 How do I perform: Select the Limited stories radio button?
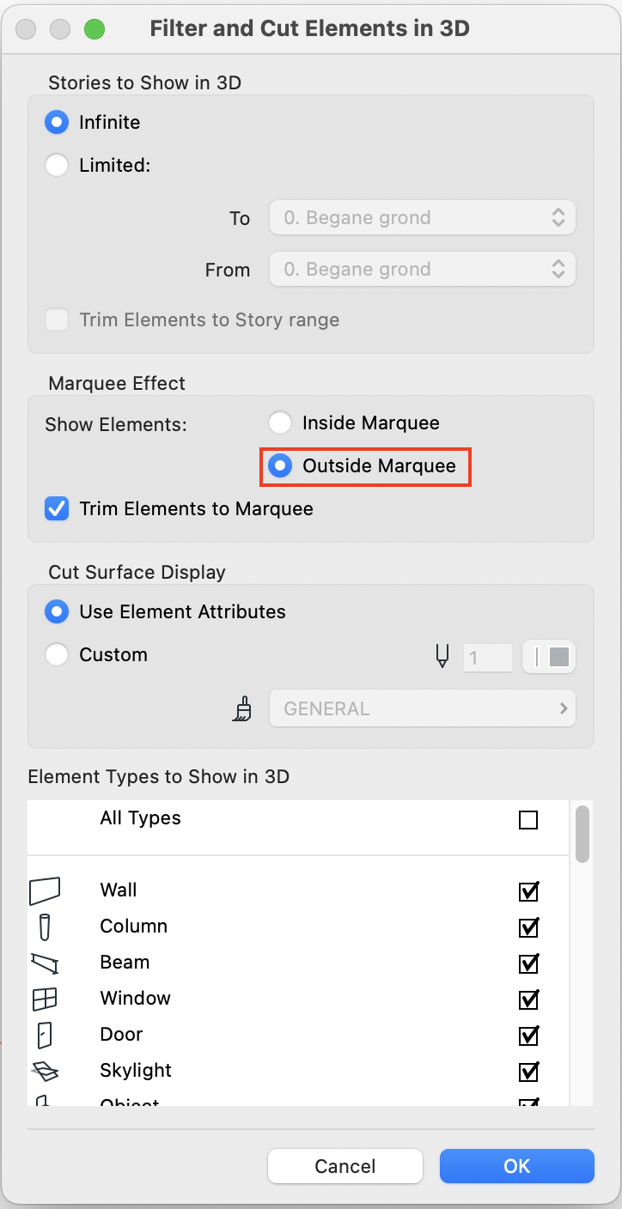[x=57, y=165]
